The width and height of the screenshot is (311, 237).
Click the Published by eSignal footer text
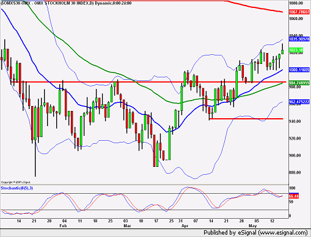[x=255, y=232]
